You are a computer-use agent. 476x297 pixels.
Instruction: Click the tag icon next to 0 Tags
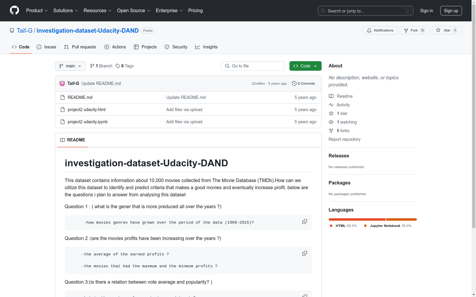click(x=118, y=66)
